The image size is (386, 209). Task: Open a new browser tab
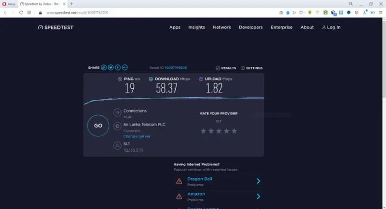pyautogui.click(x=71, y=4)
